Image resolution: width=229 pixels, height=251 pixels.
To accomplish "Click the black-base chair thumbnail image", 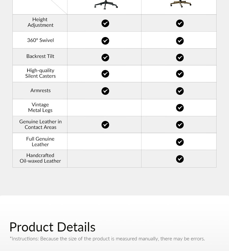I will (x=106, y=5).
